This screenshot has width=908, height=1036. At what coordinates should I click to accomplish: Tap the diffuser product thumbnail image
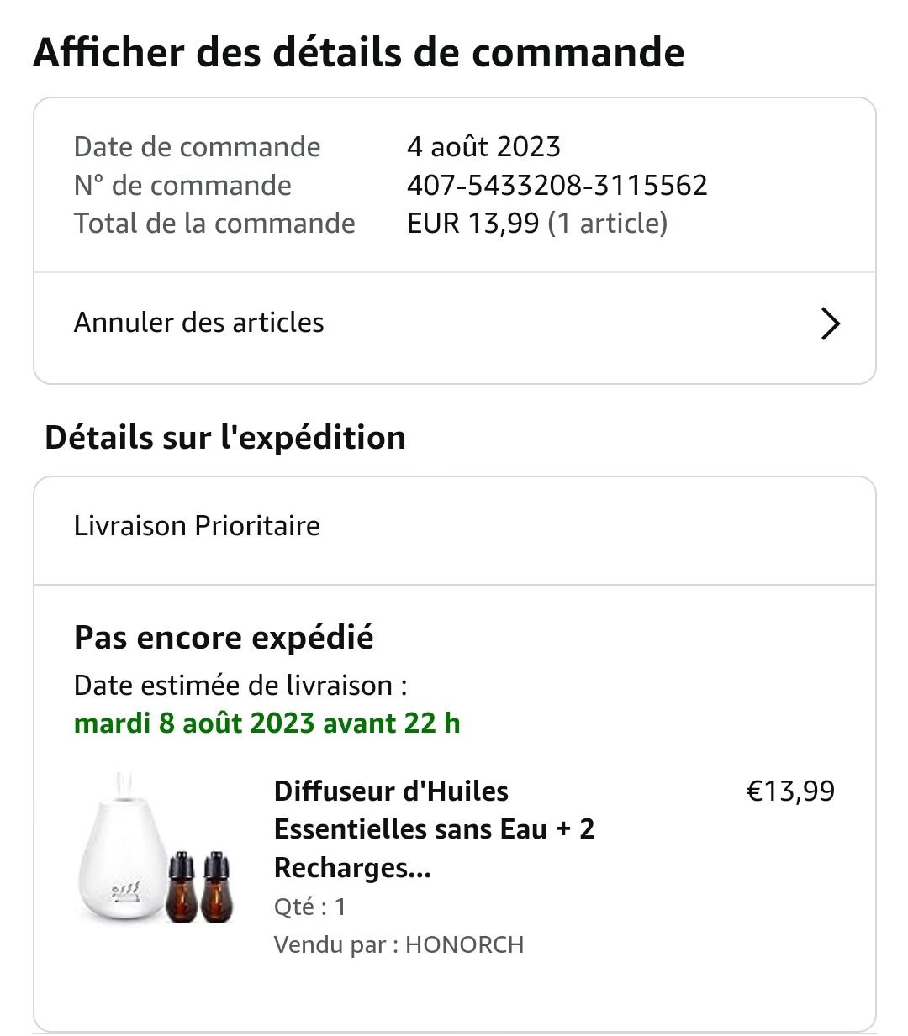click(x=156, y=850)
